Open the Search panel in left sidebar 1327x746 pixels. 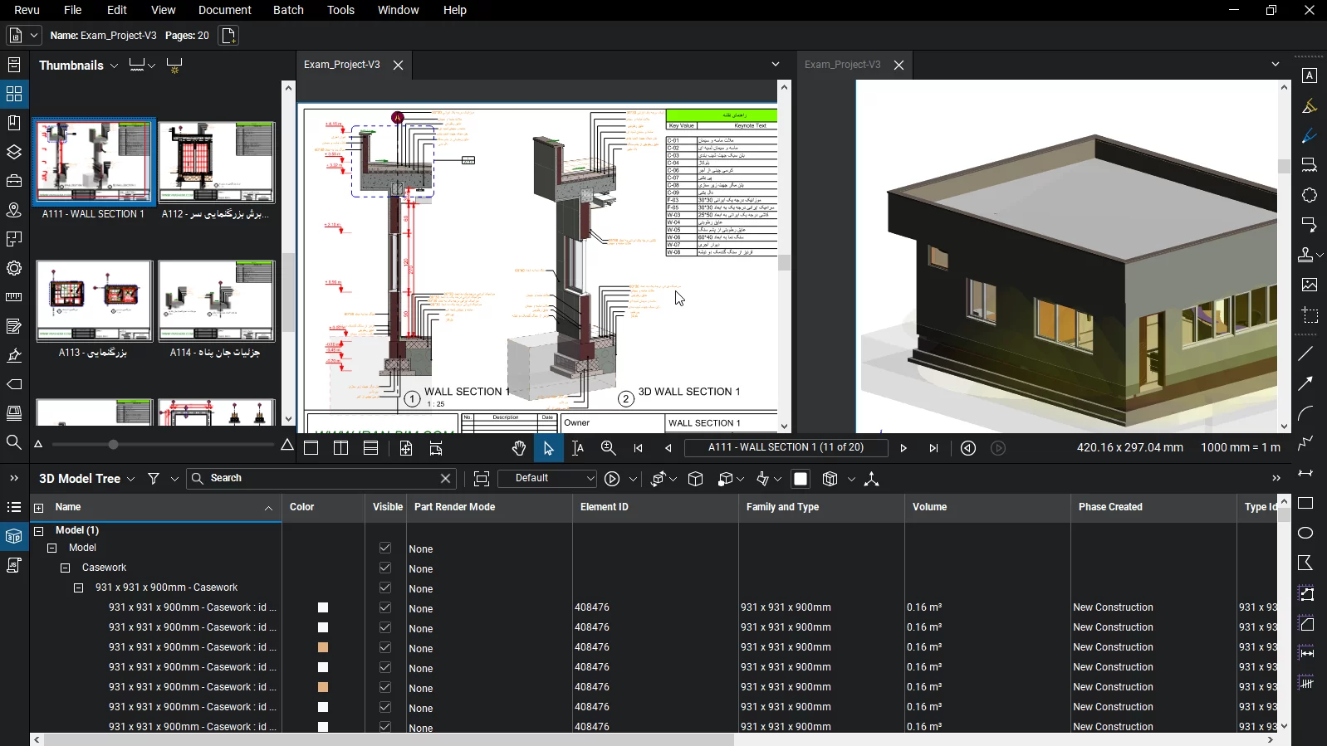click(x=14, y=442)
